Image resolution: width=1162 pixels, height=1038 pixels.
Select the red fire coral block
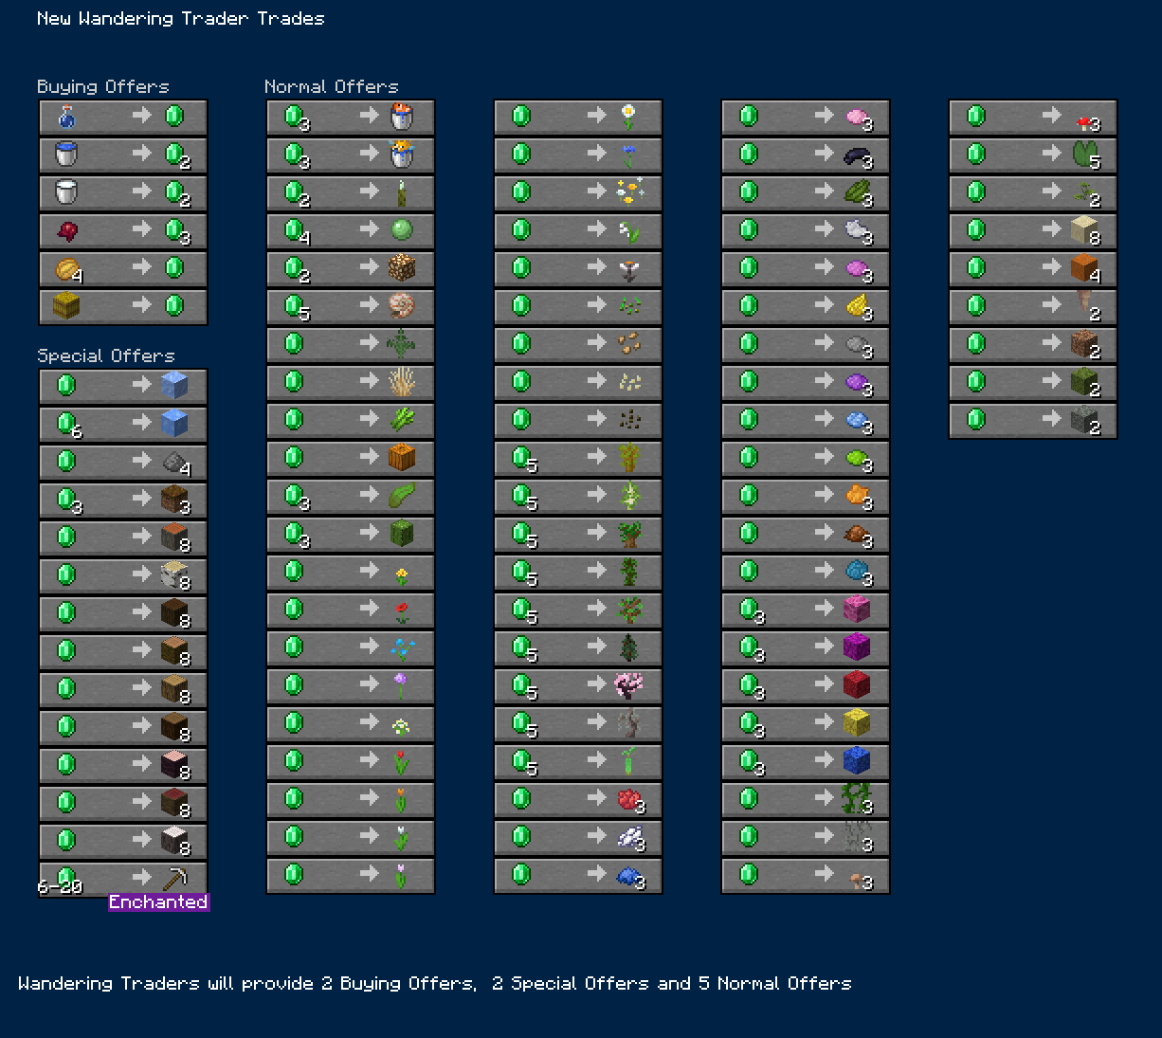tap(857, 685)
